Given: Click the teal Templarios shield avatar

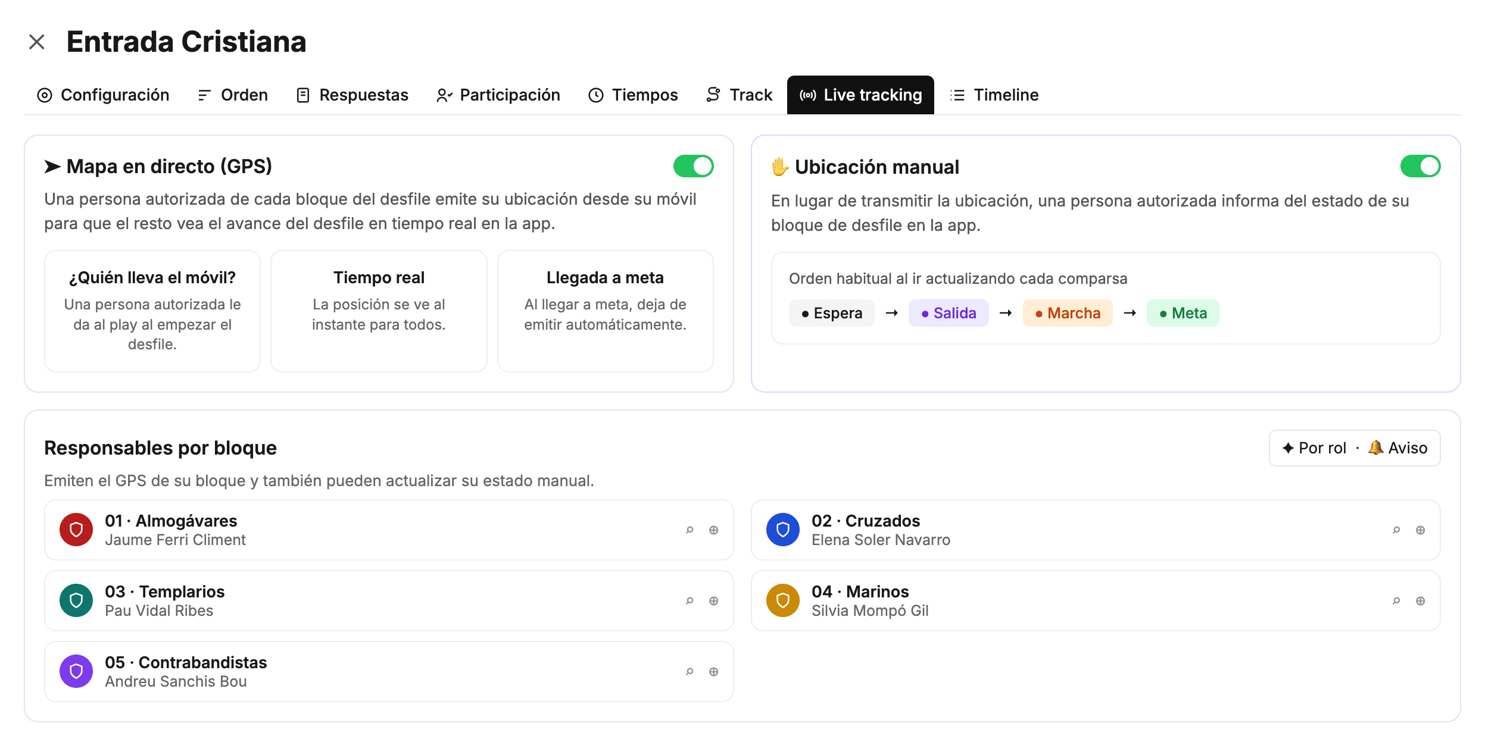Looking at the screenshot, I should (x=76, y=600).
